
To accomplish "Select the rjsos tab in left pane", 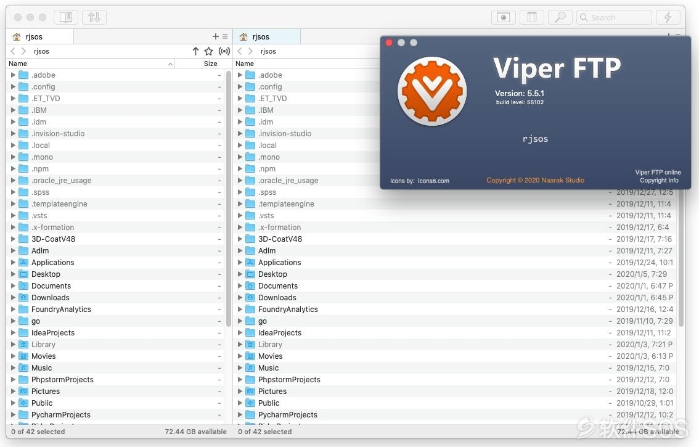I will [x=39, y=36].
